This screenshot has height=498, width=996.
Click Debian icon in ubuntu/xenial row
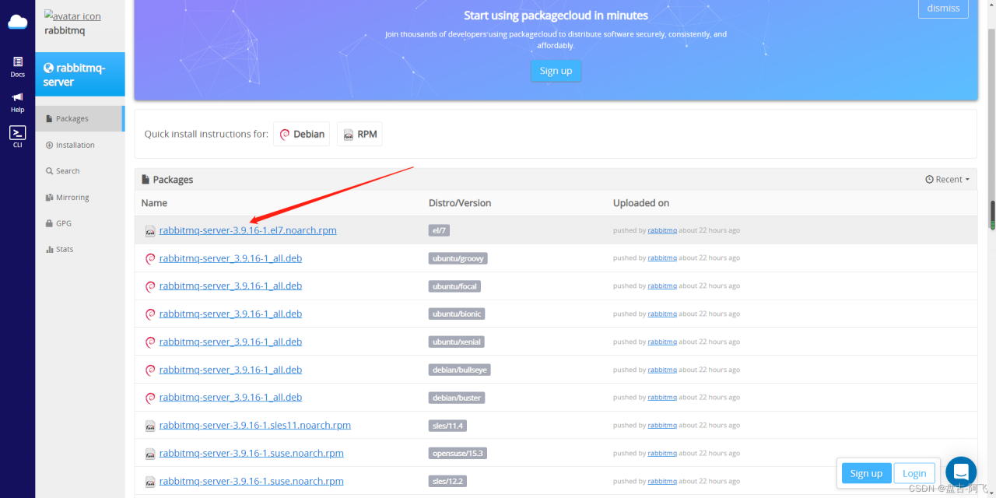click(150, 342)
